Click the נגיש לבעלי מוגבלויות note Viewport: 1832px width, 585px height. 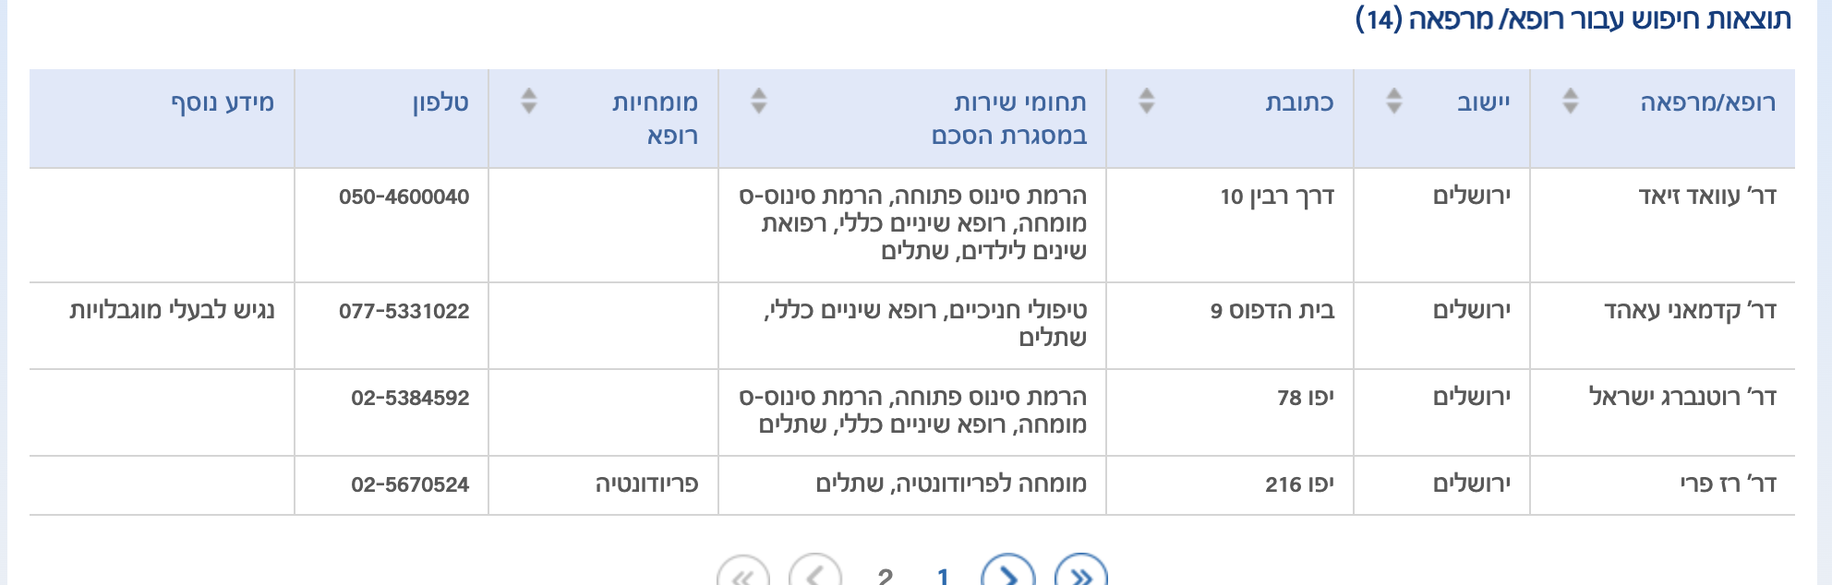click(x=173, y=311)
